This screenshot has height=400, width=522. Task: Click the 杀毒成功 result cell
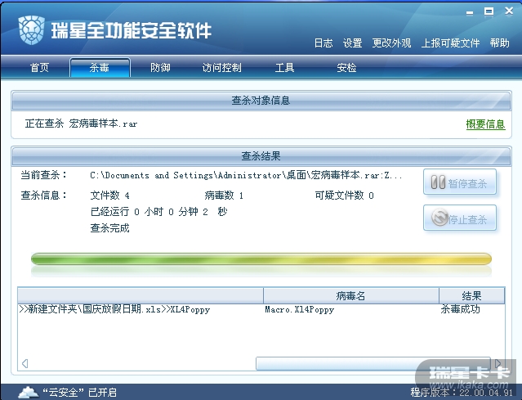click(461, 309)
